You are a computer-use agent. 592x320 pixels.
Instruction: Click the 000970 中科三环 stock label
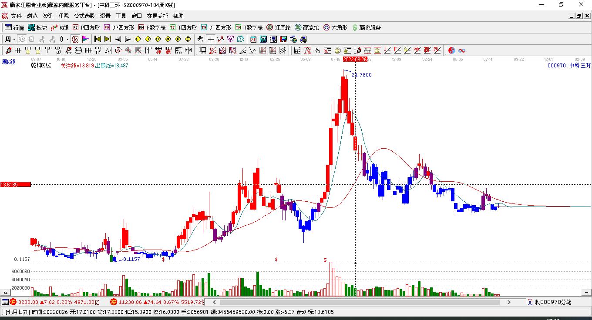click(569, 66)
